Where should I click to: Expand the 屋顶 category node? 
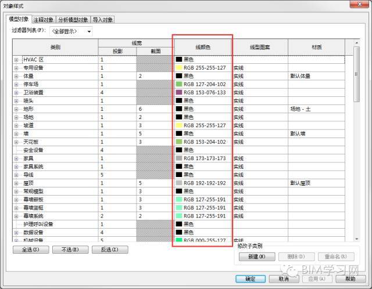point(16,183)
